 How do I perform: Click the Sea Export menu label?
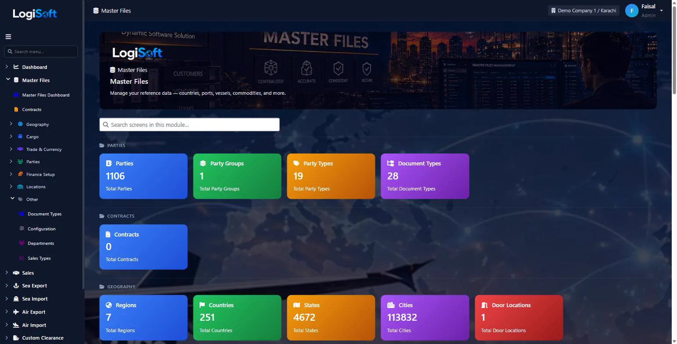pyautogui.click(x=35, y=286)
